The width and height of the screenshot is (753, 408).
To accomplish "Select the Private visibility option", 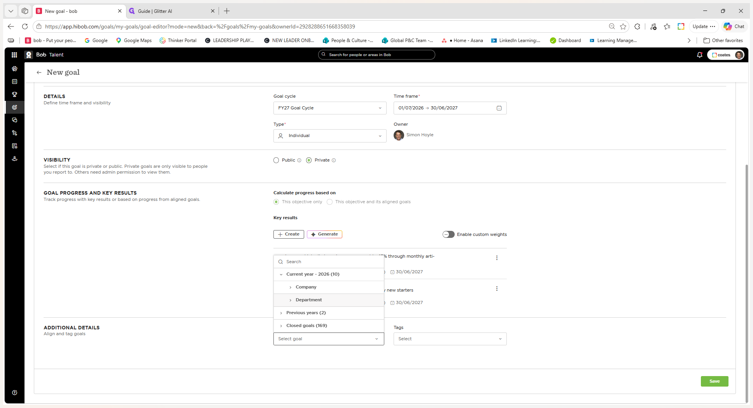I will pos(309,160).
